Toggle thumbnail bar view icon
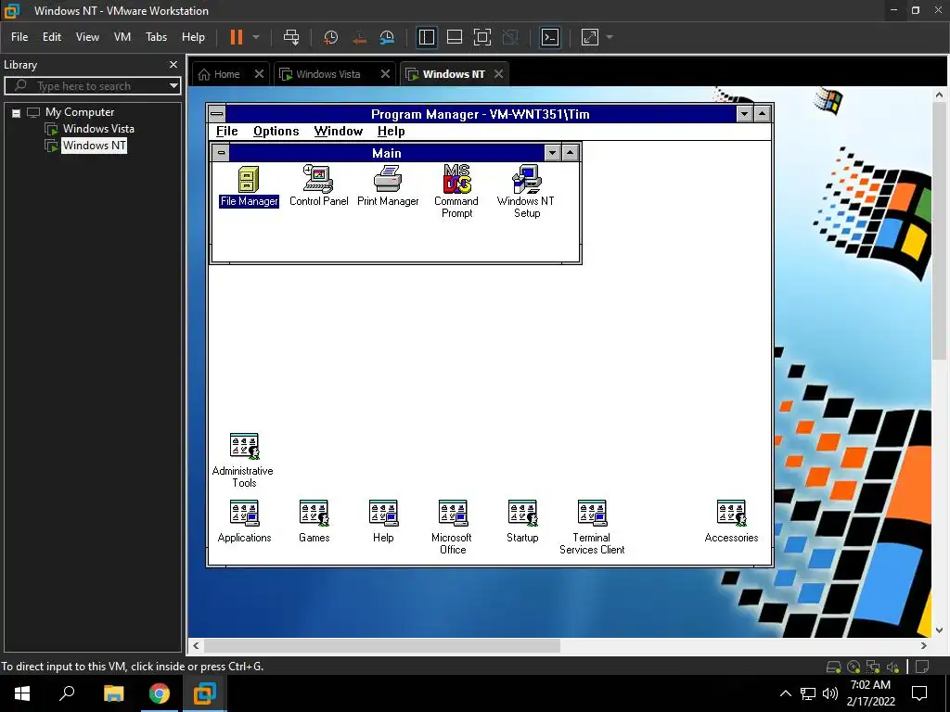Image resolution: width=950 pixels, height=712 pixels. coord(455,37)
